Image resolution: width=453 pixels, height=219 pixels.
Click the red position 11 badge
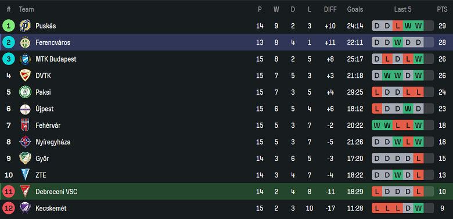(x=9, y=192)
